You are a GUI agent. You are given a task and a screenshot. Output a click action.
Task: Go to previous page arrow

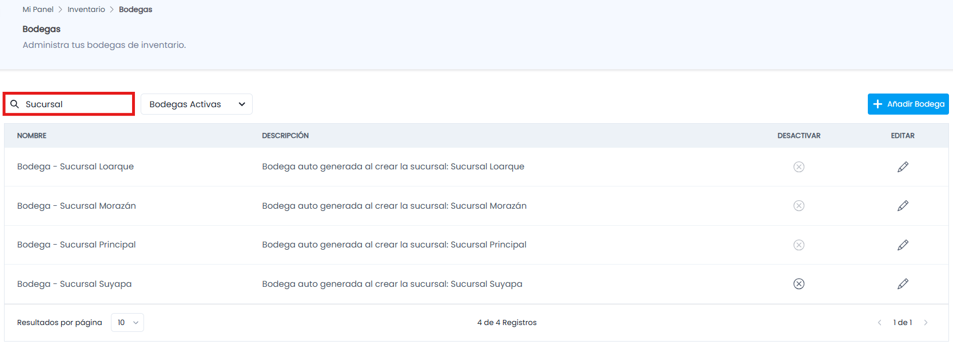tap(879, 323)
